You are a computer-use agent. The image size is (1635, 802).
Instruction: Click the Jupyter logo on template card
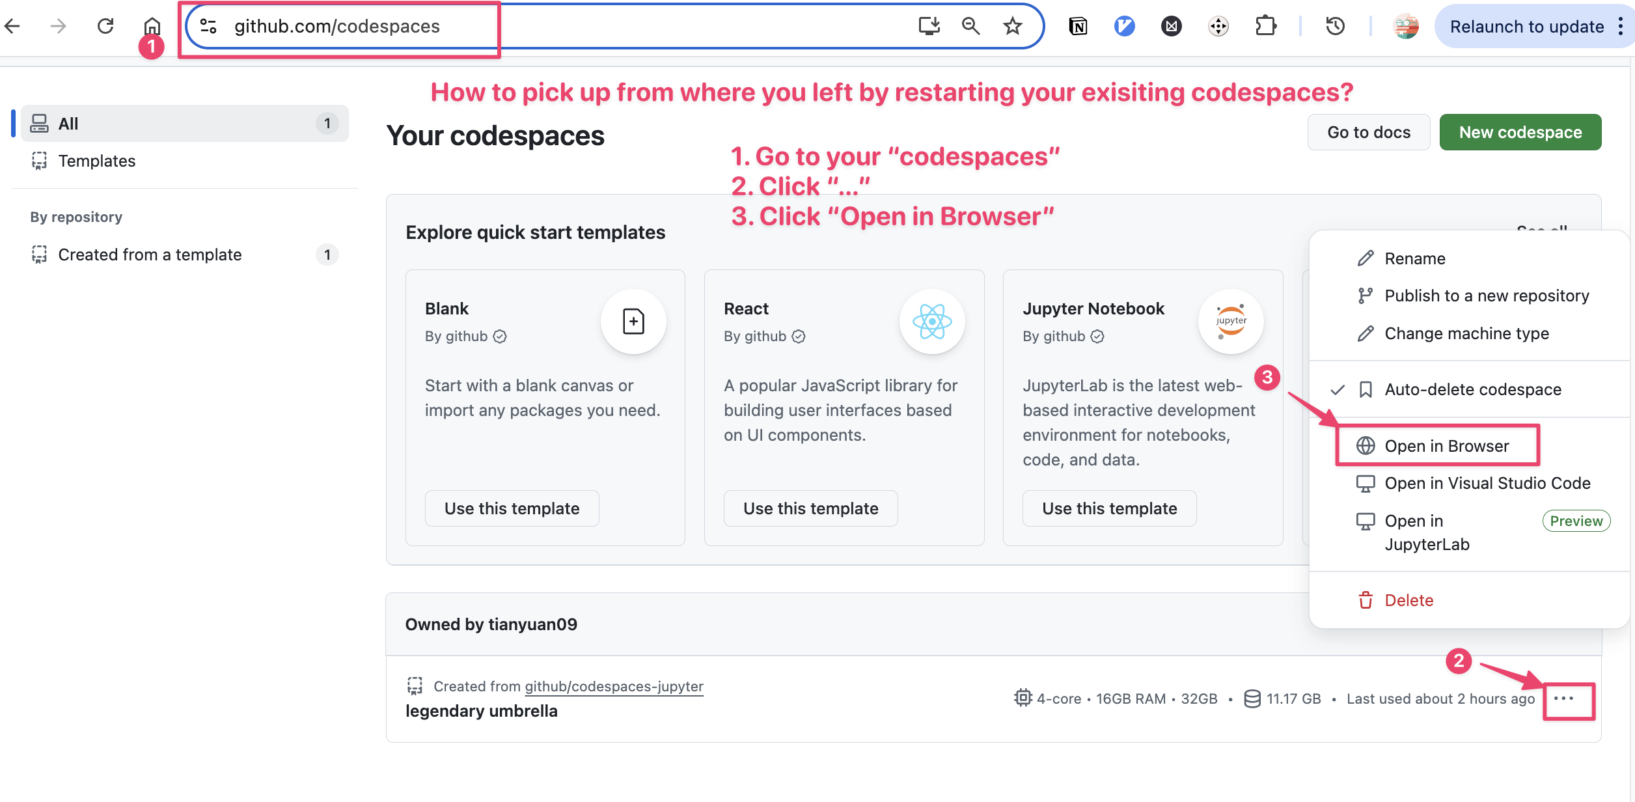1230,322
